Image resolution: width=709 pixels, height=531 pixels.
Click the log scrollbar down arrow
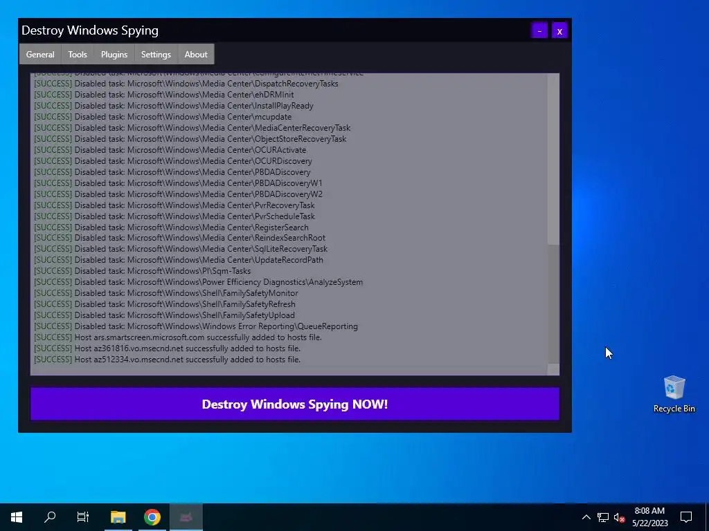(x=553, y=369)
